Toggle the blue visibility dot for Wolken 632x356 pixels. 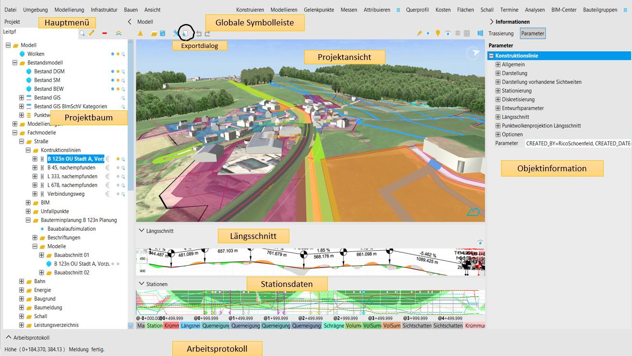click(x=113, y=54)
